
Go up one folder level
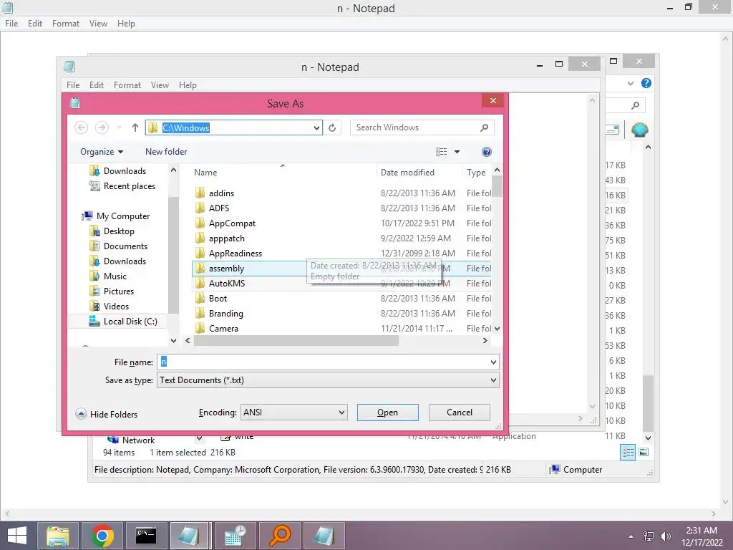[x=135, y=127]
